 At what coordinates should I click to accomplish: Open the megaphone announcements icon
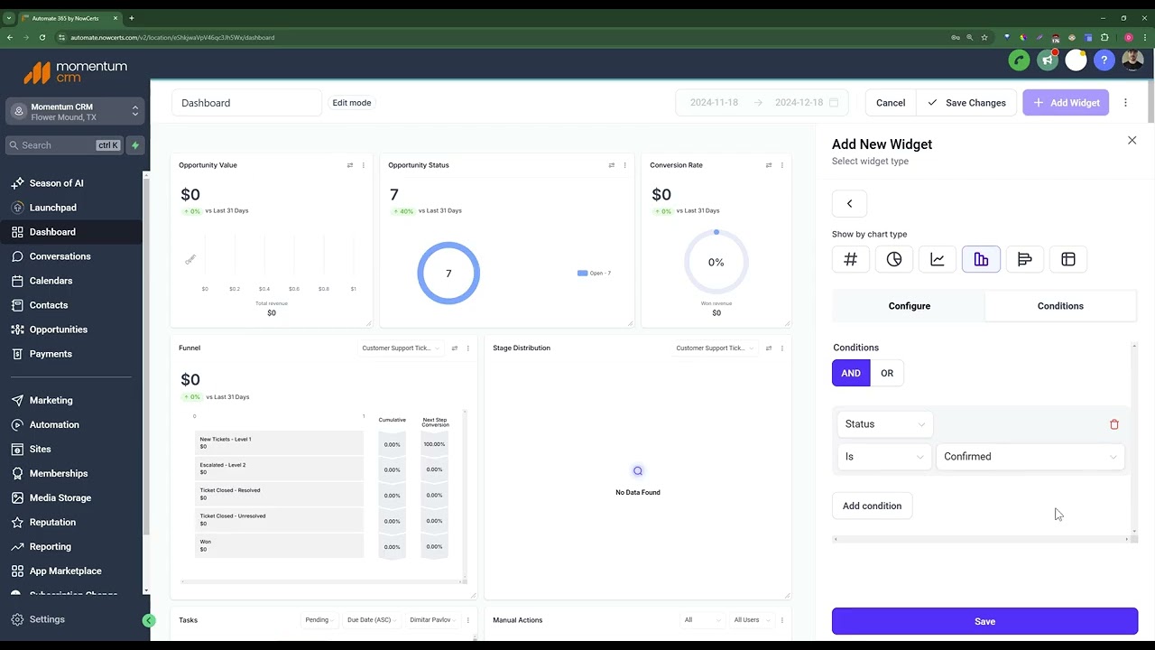pos(1048,60)
